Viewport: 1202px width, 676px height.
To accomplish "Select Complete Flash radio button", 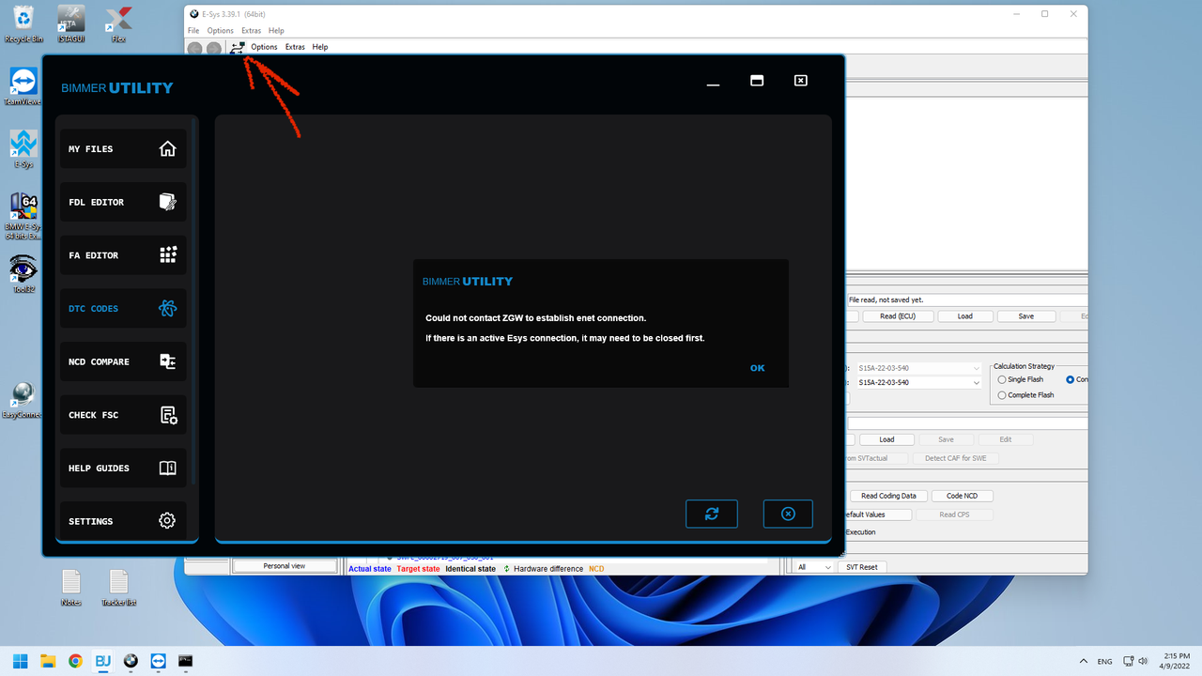I will pyautogui.click(x=1002, y=395).
